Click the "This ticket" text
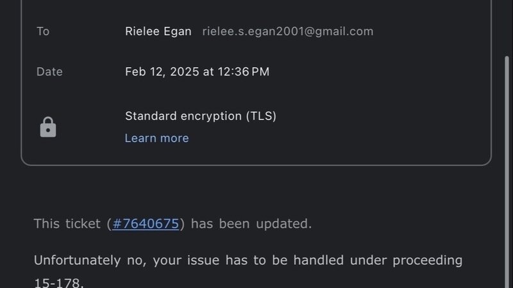The height and width of the screenshot is (288, 513). point(67,224)
